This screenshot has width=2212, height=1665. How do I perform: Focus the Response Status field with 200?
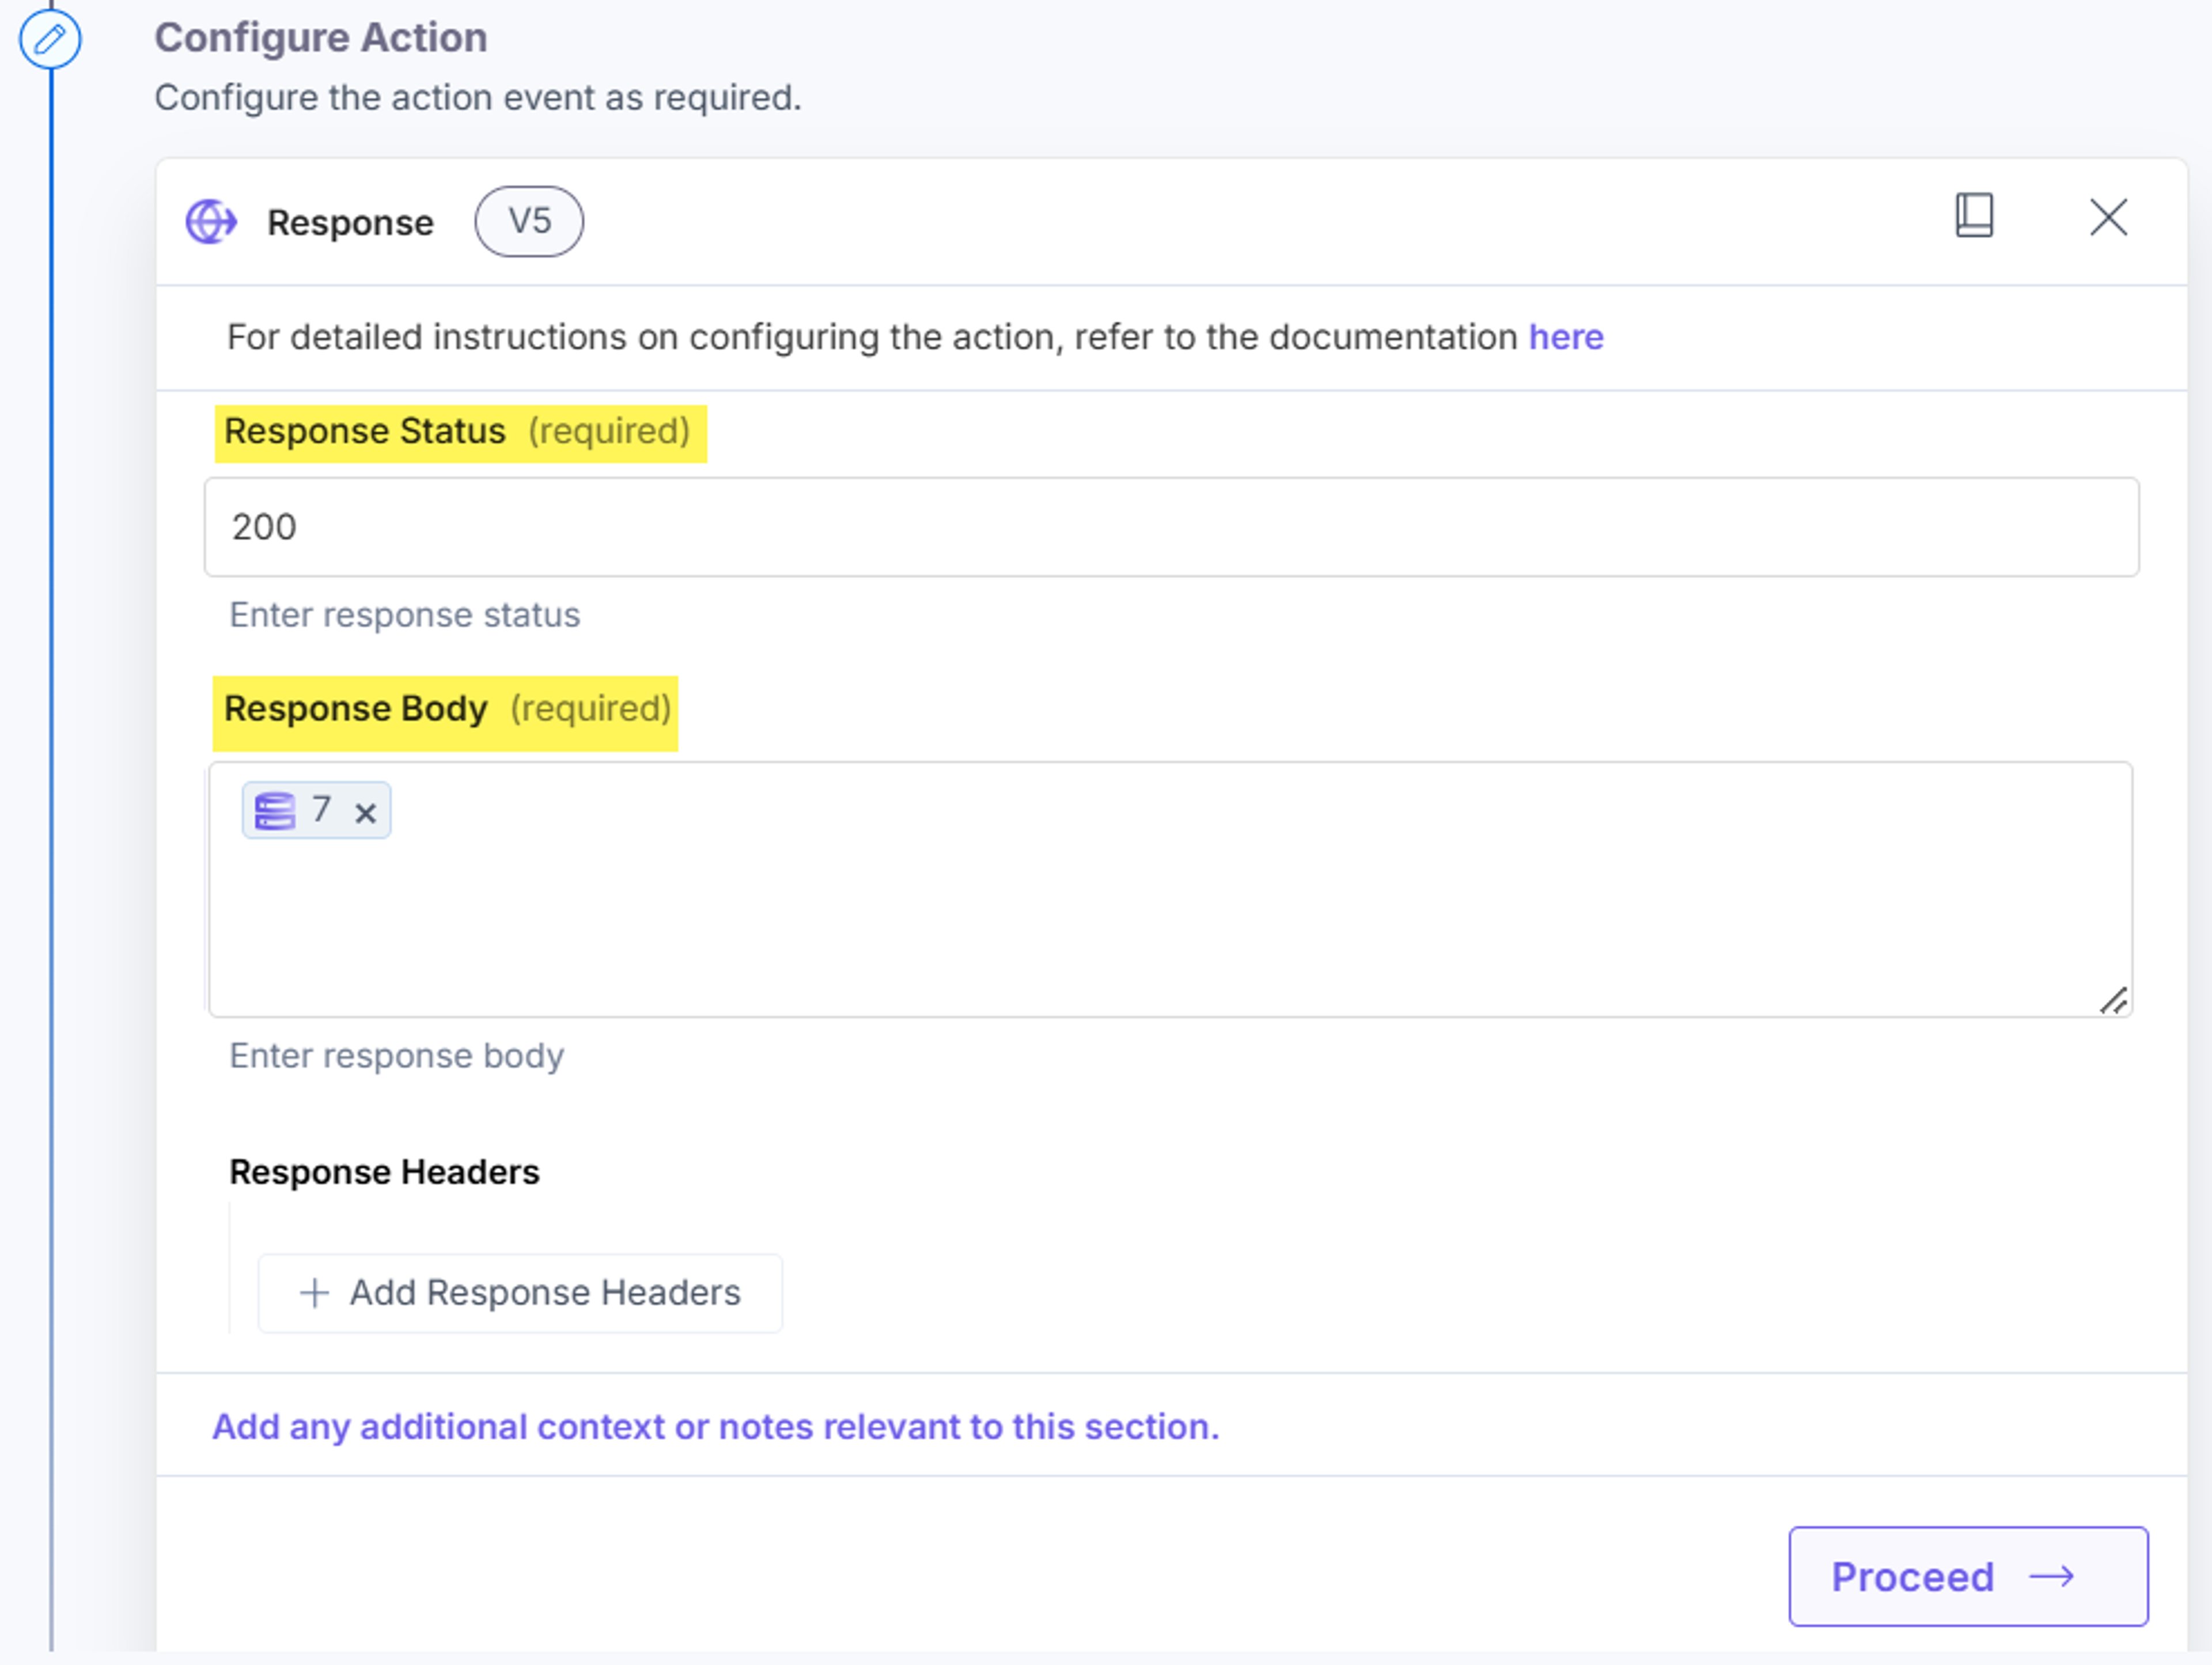pos(1171,527)
